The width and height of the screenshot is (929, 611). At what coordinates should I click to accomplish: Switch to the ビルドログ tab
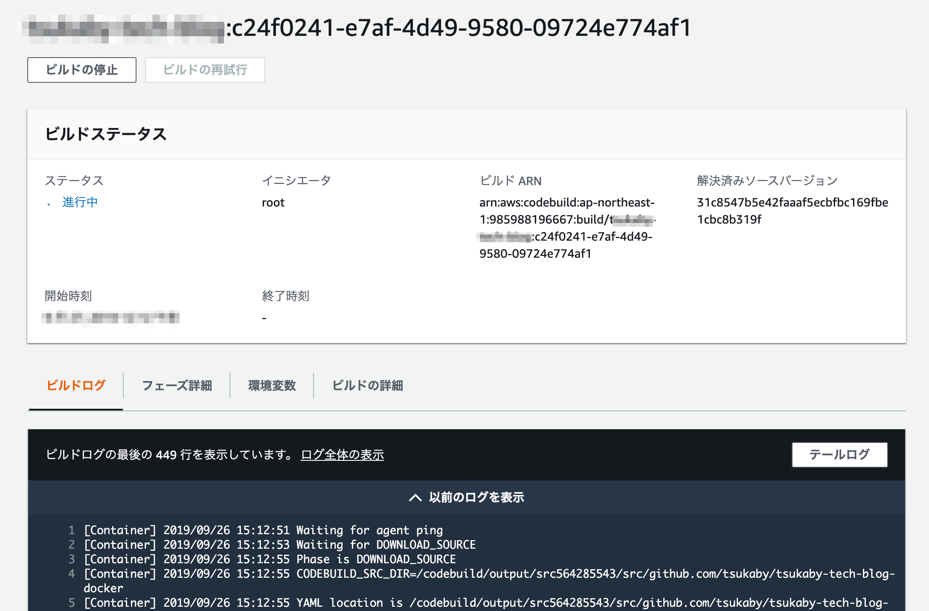tap(75, 385)
